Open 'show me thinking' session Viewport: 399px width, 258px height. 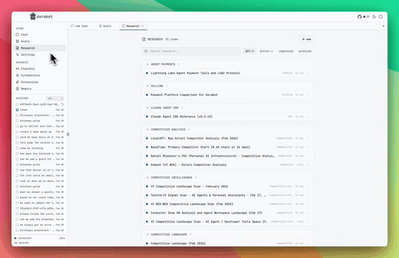click(x=40, y=148)
